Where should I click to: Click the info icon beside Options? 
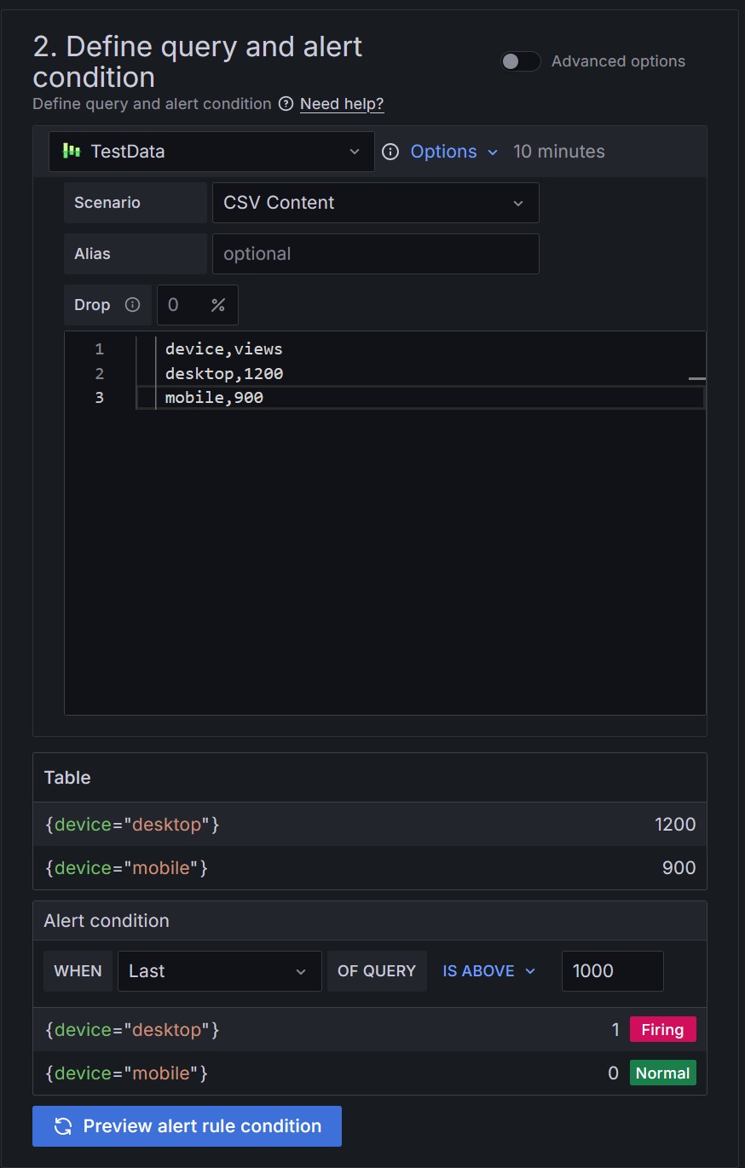point(390,151)
